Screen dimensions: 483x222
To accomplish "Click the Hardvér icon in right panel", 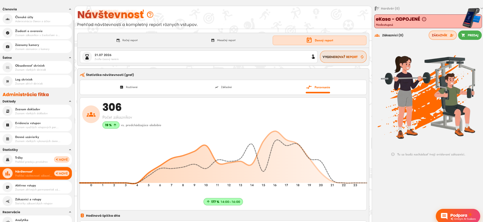I will point(377,9).
